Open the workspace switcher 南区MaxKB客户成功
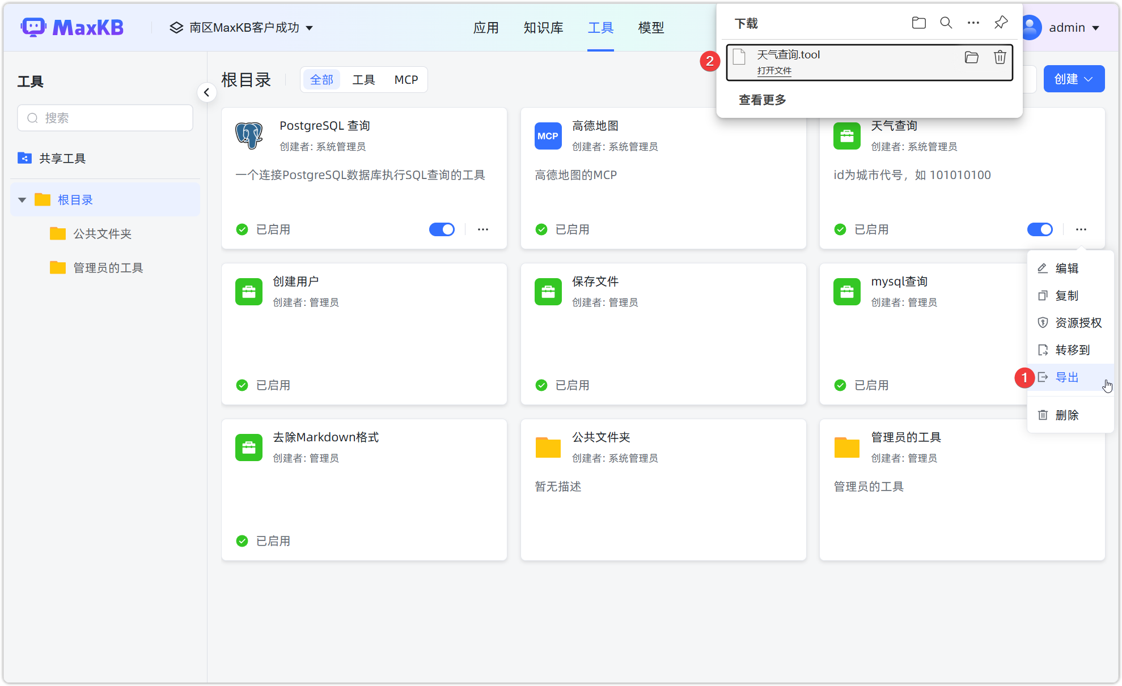 coord(242,27)
